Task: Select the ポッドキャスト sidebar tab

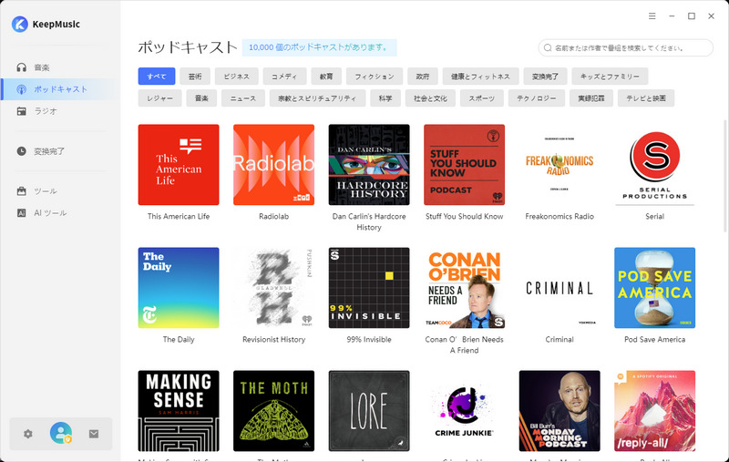Action: click(x=59, y=89)
